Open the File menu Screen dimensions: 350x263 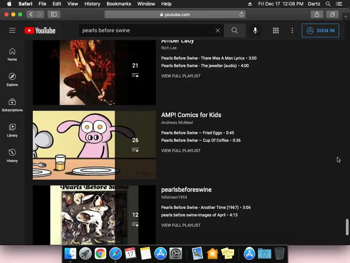pyautogui.click(x=42, y=4)
